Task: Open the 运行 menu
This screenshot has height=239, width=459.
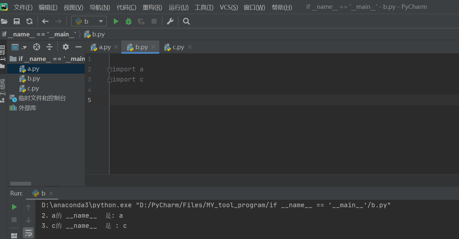Action: click(178, 7)
